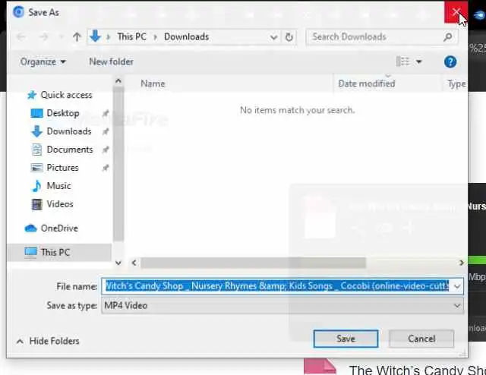
Task: Unpin Downloads using its pin icon
Action: [106, 132]
